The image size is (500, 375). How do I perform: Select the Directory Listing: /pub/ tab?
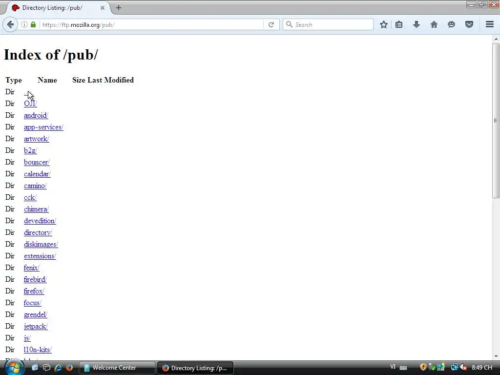tap(58, 8)
